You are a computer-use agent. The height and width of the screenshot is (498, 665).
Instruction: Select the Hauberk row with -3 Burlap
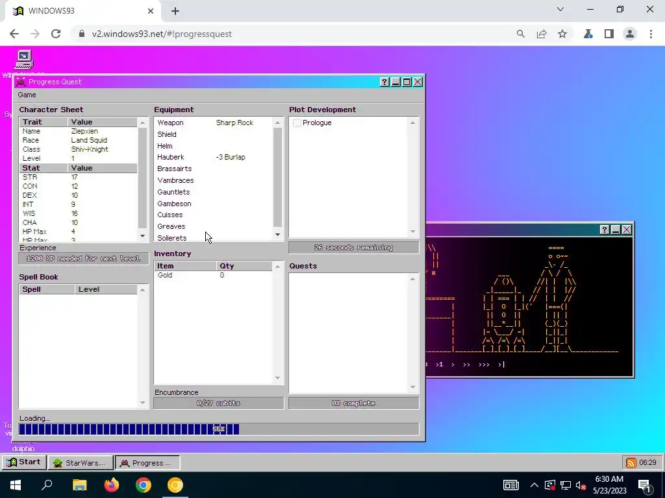click(x=214, y=157)
